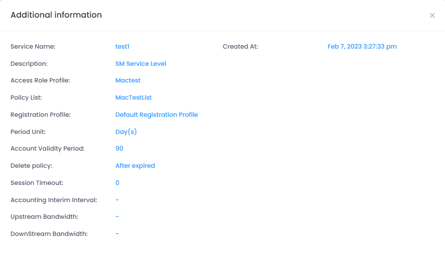The width and height of the screenshot is (445, 255).
Task: Click the Access Role Profile label
Action: tap(40, 81)
